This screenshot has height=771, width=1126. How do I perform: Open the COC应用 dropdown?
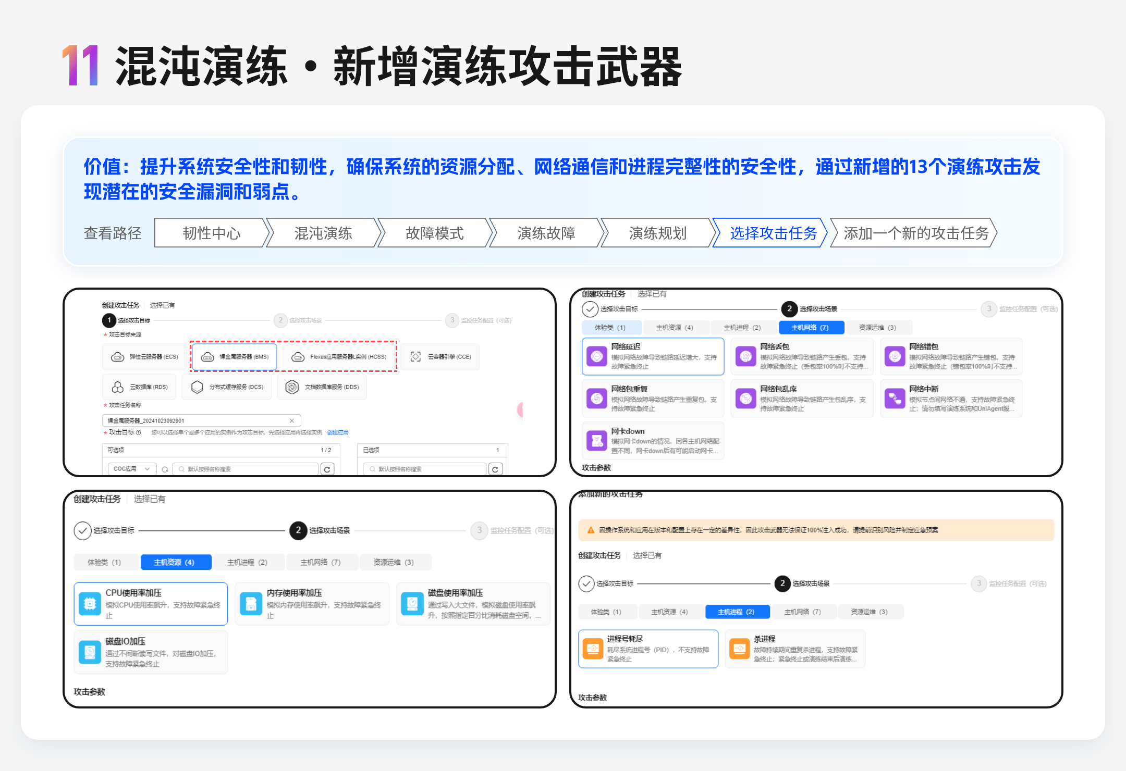click(131, 469)
